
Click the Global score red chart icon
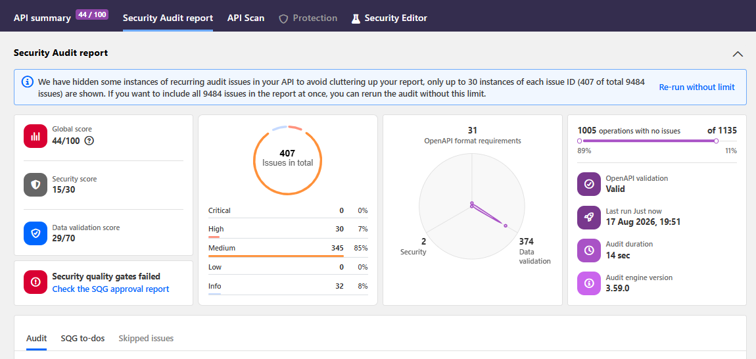(35, 136)
